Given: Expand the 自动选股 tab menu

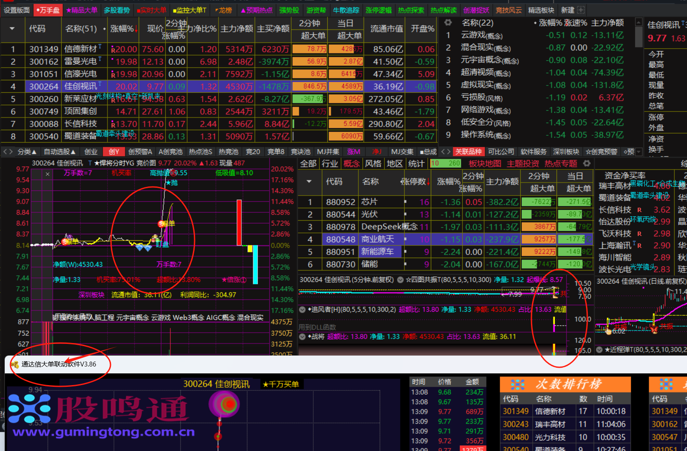Looking at the screenshot, I should point(60,152).
